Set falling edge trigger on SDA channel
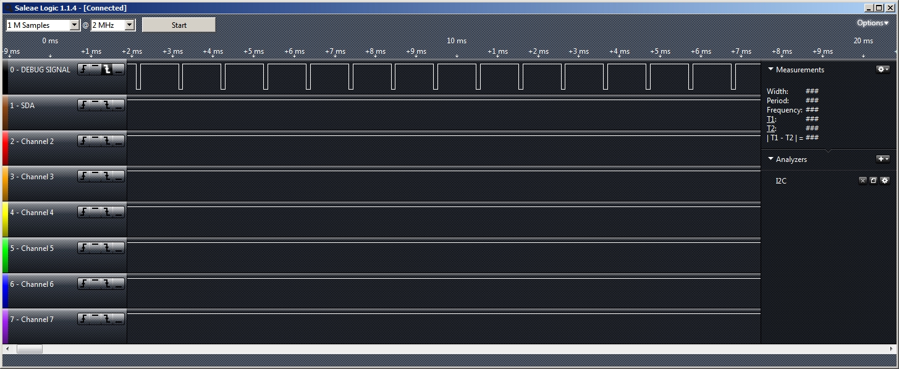 (107, 106)
